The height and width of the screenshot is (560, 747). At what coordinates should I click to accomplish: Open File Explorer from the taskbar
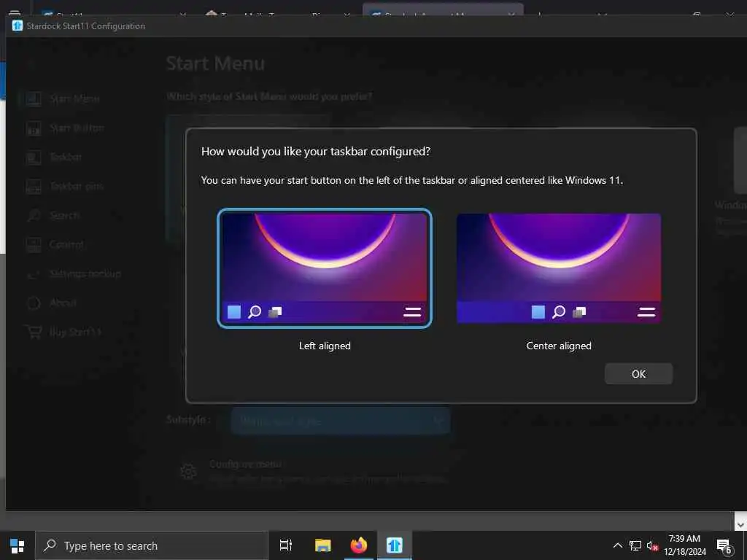322,545
